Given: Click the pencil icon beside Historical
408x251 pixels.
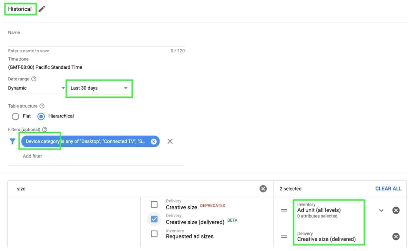Looking at the screenshot, I should [42, 9].
